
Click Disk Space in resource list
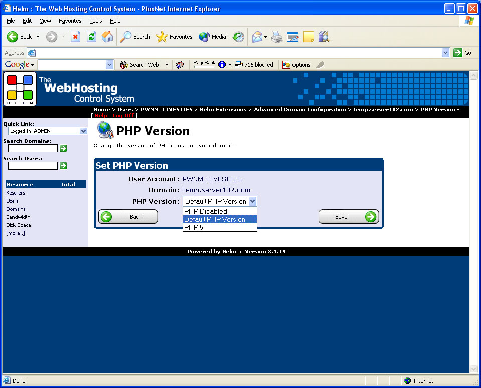click(19, 225)
